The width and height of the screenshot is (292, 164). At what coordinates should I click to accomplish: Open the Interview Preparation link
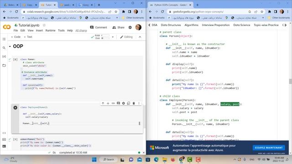[216, 25]
